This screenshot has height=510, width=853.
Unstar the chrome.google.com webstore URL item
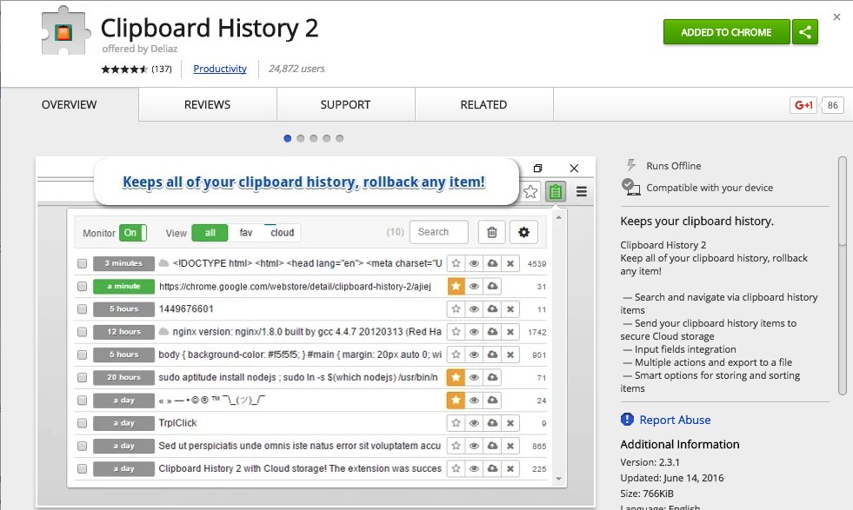pyautogui.click(x=456, y=286)
